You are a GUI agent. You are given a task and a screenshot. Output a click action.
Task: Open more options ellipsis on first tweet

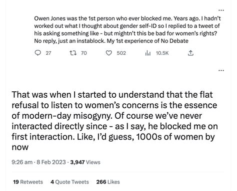pos(221,10)
